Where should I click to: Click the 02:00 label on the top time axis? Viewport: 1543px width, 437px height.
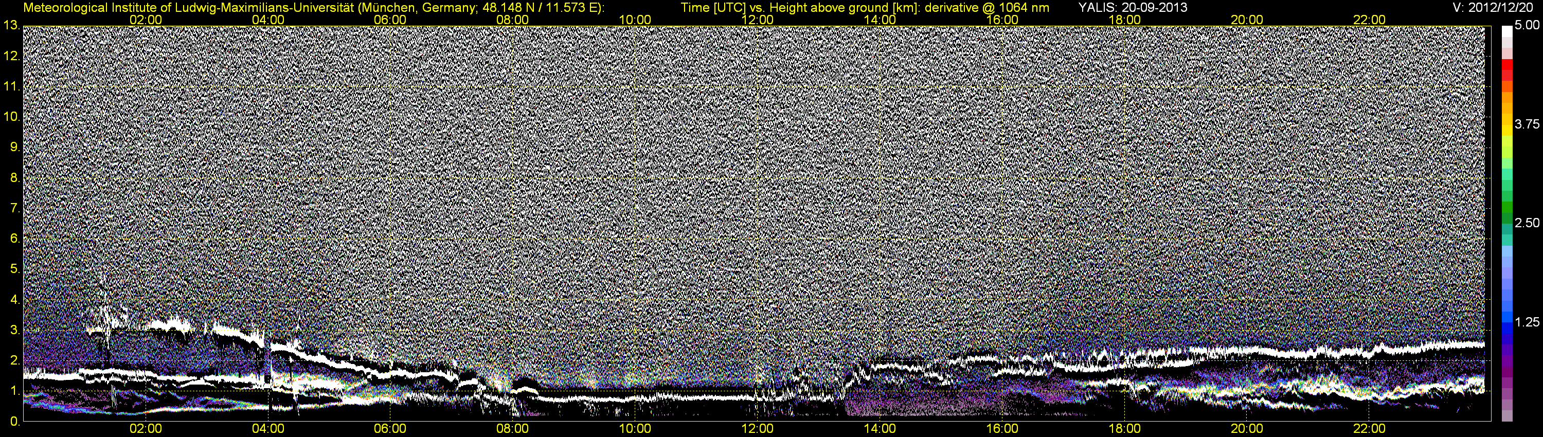click(146, 20)
